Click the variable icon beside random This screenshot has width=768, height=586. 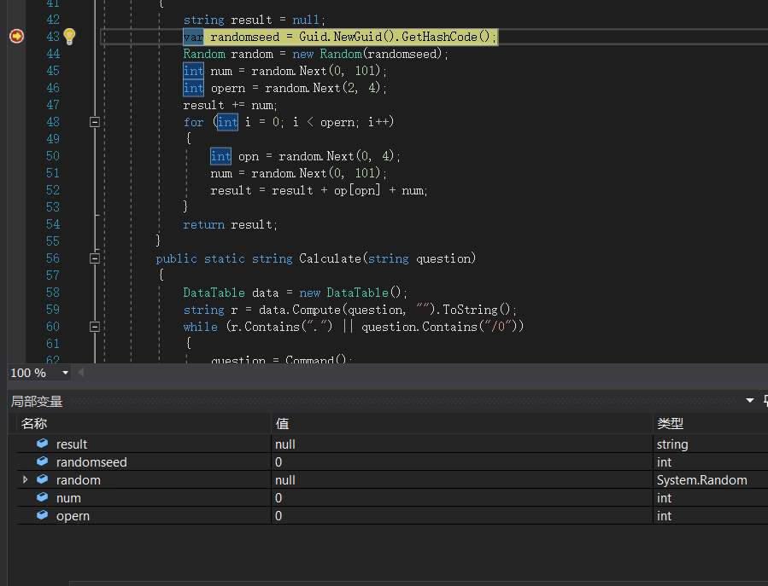click(x=42, y=479)
